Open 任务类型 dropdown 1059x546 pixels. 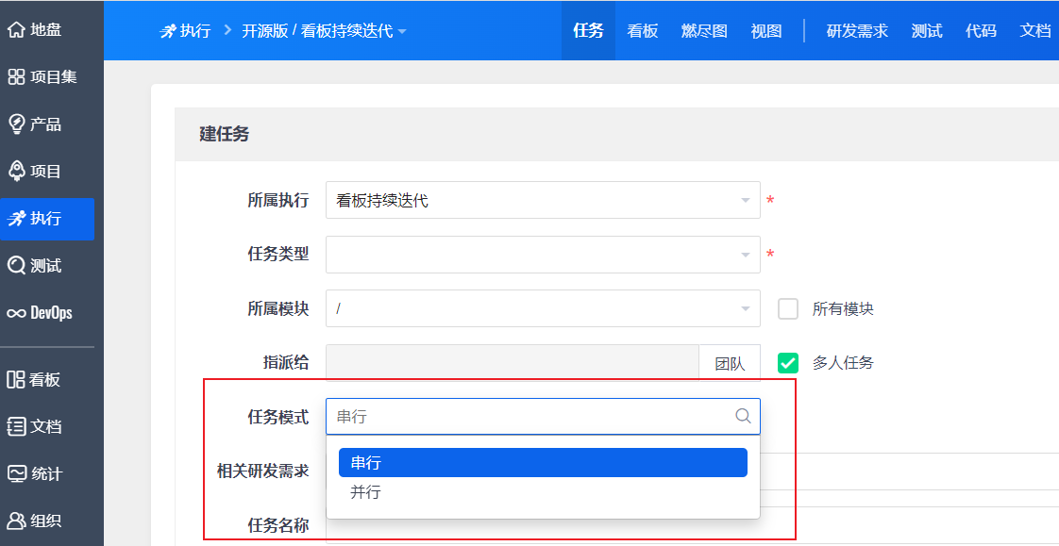click(x=543, y=255)
